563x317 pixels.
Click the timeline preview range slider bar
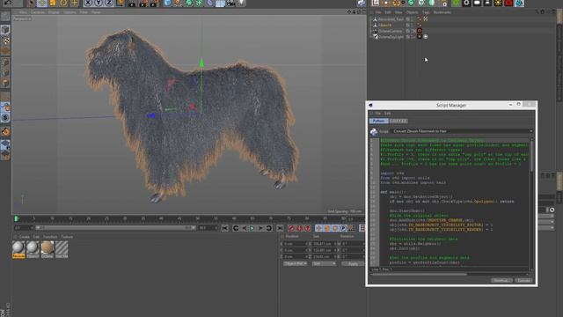coord(115,228)
